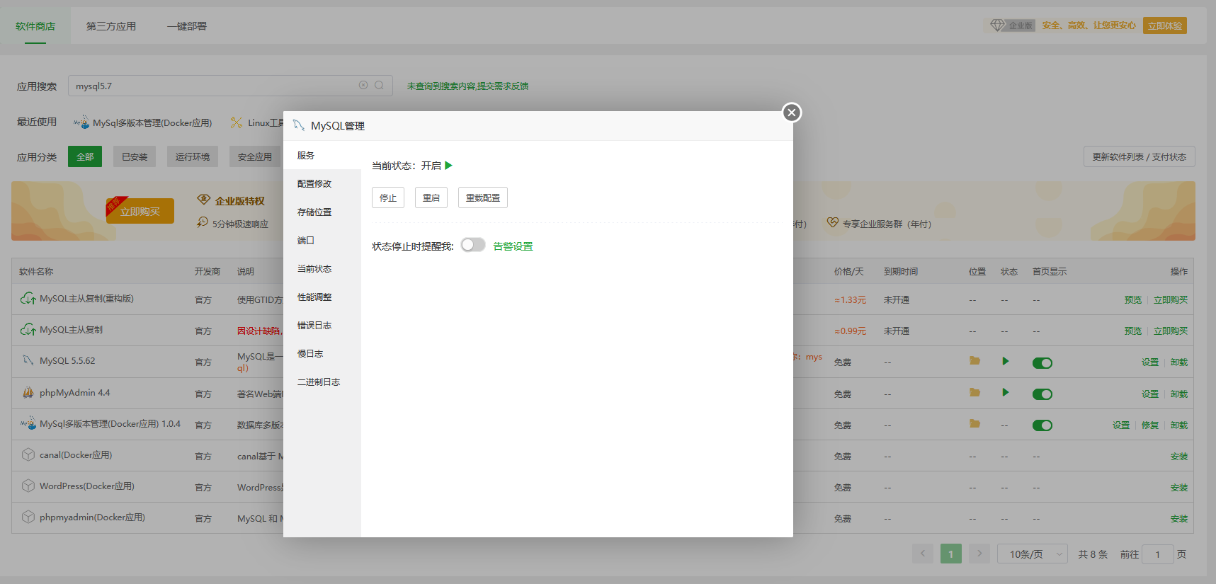1216x584 pixels.
Task: Click the MySQL主从复制 cloud icon
Action: click(28, 330)
